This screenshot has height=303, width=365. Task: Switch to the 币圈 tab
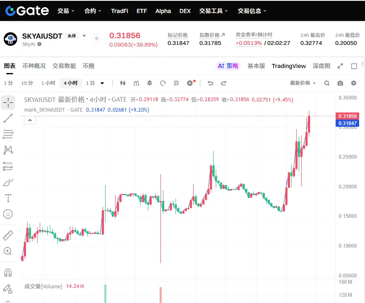click(88, 66)
